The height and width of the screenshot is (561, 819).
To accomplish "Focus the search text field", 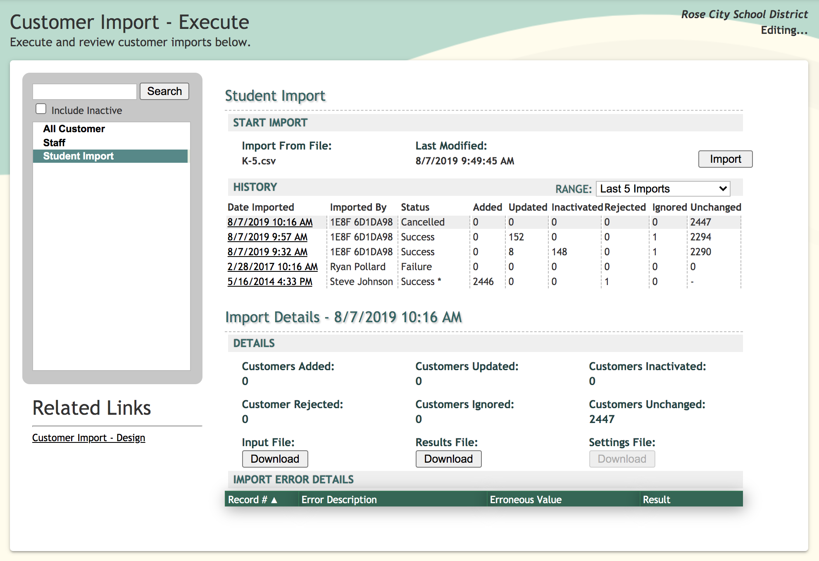I will coord(85,91).
